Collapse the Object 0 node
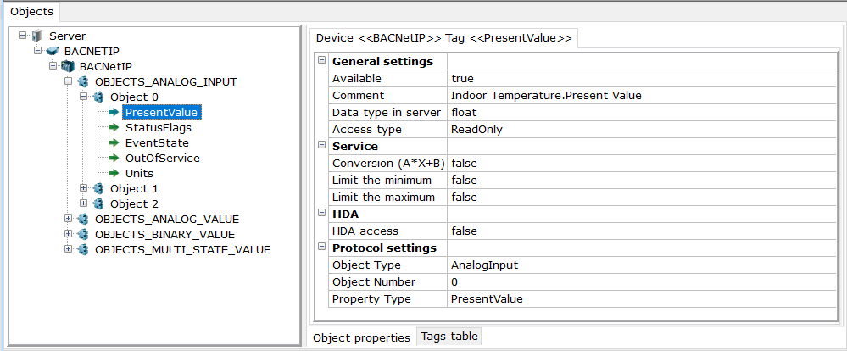The image size is (847, 351). [x=83, y=96]
